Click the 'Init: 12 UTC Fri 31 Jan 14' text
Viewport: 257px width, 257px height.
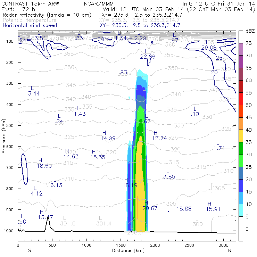click(x=219, y=3)
